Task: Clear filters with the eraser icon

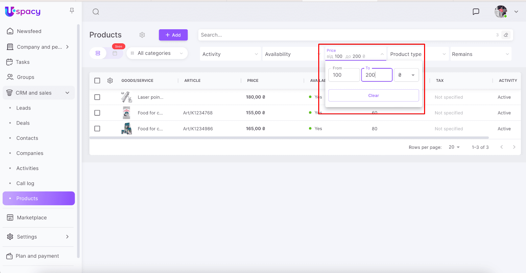Action: 506,35
